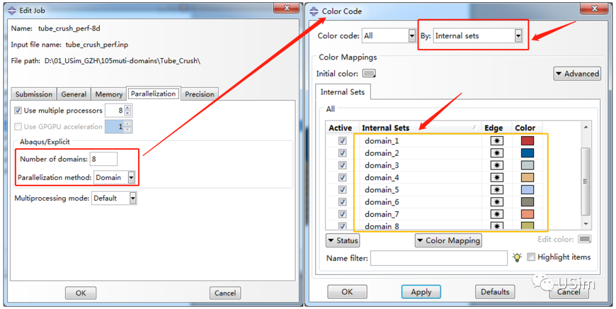616x309 pixels.
Task: Click color swatch for domain_3
Action: (527, 165)
